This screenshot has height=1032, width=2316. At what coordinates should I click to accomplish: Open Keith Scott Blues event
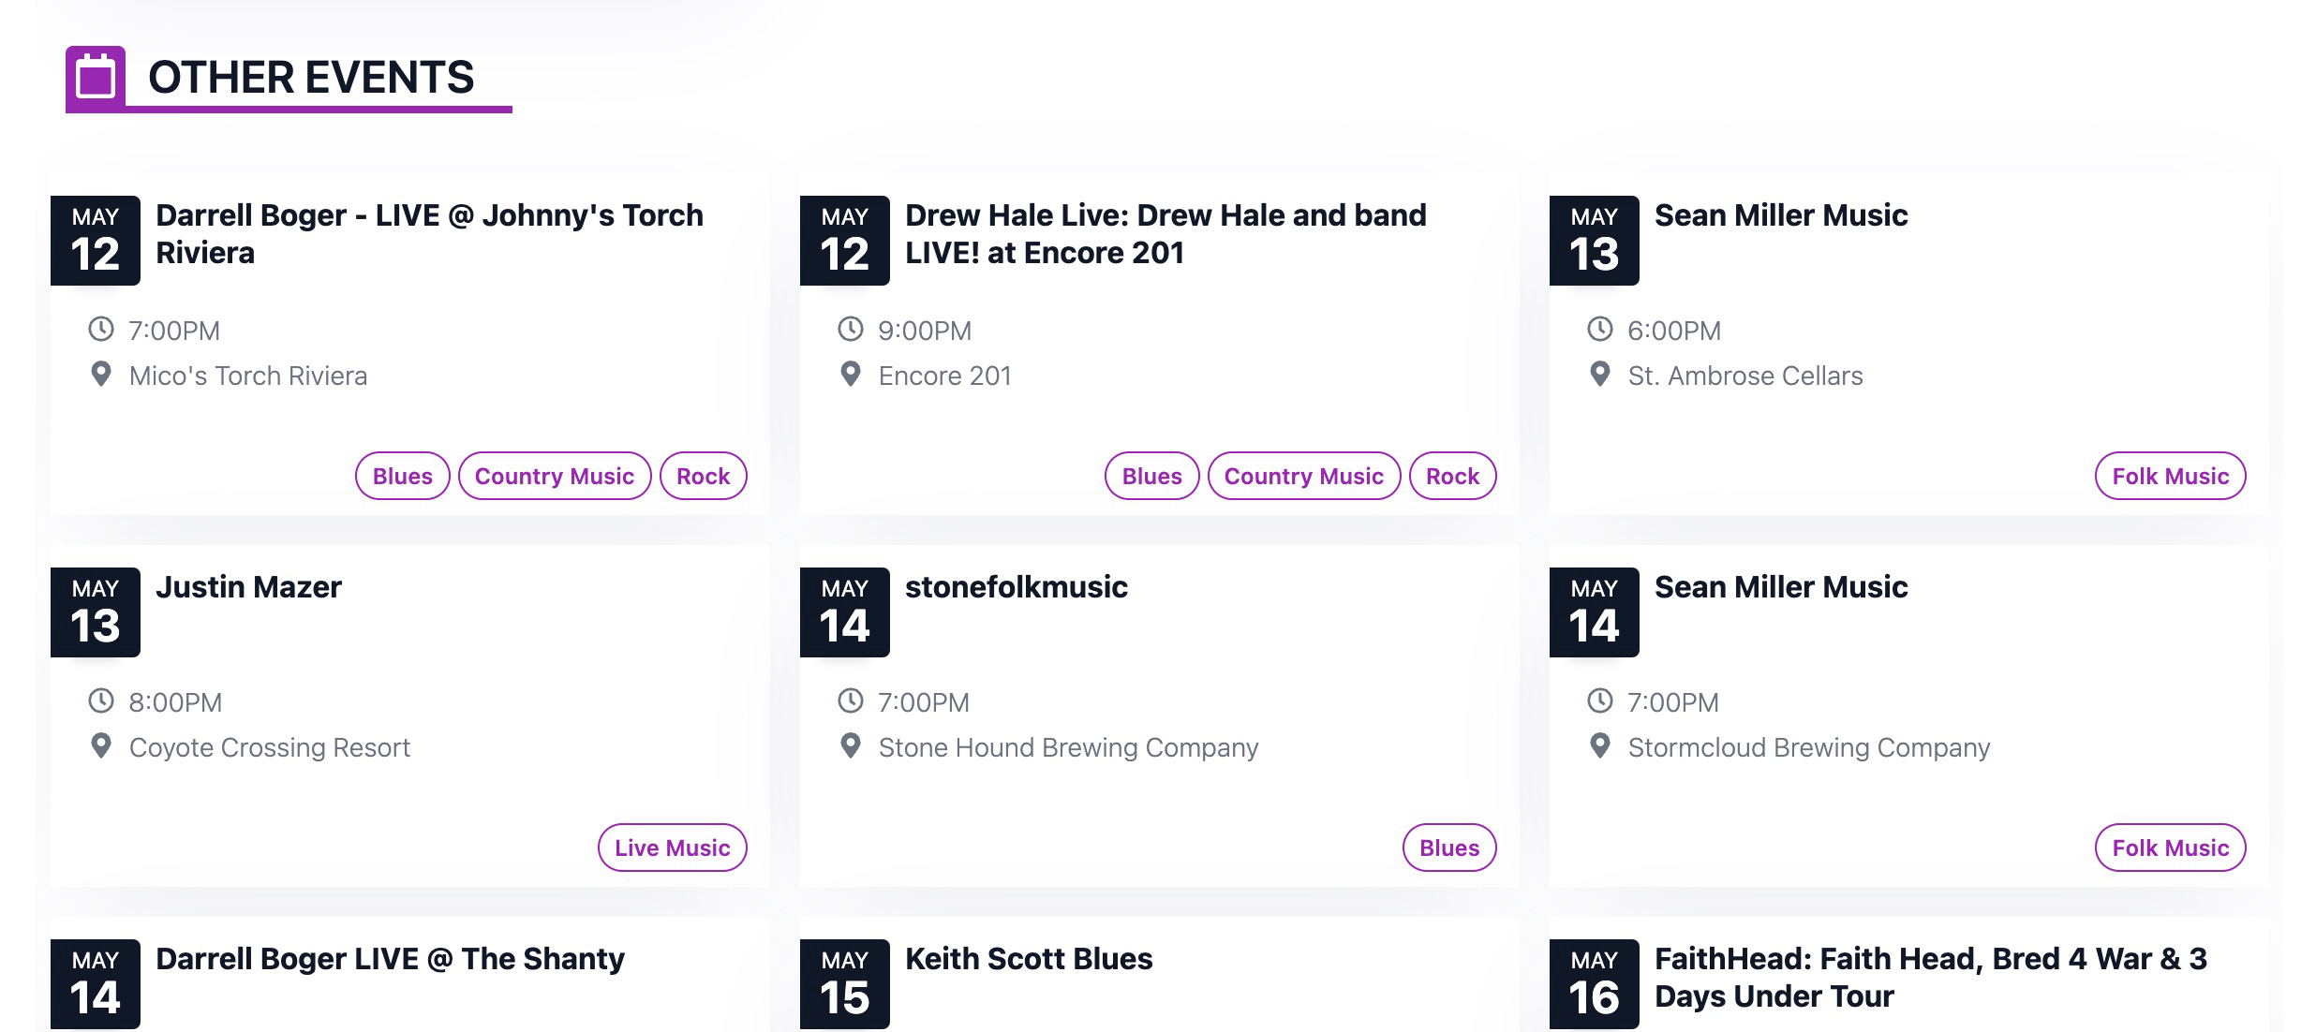[1028, 959]
